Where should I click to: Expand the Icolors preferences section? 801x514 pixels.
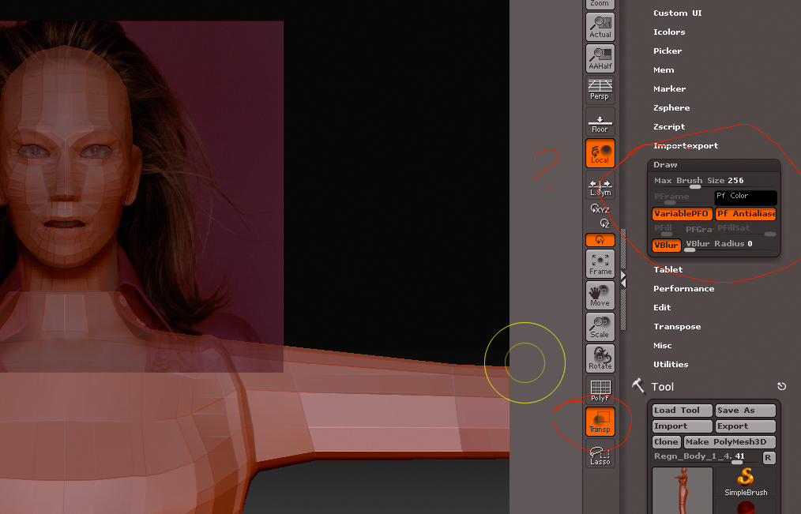pos(669,32)
